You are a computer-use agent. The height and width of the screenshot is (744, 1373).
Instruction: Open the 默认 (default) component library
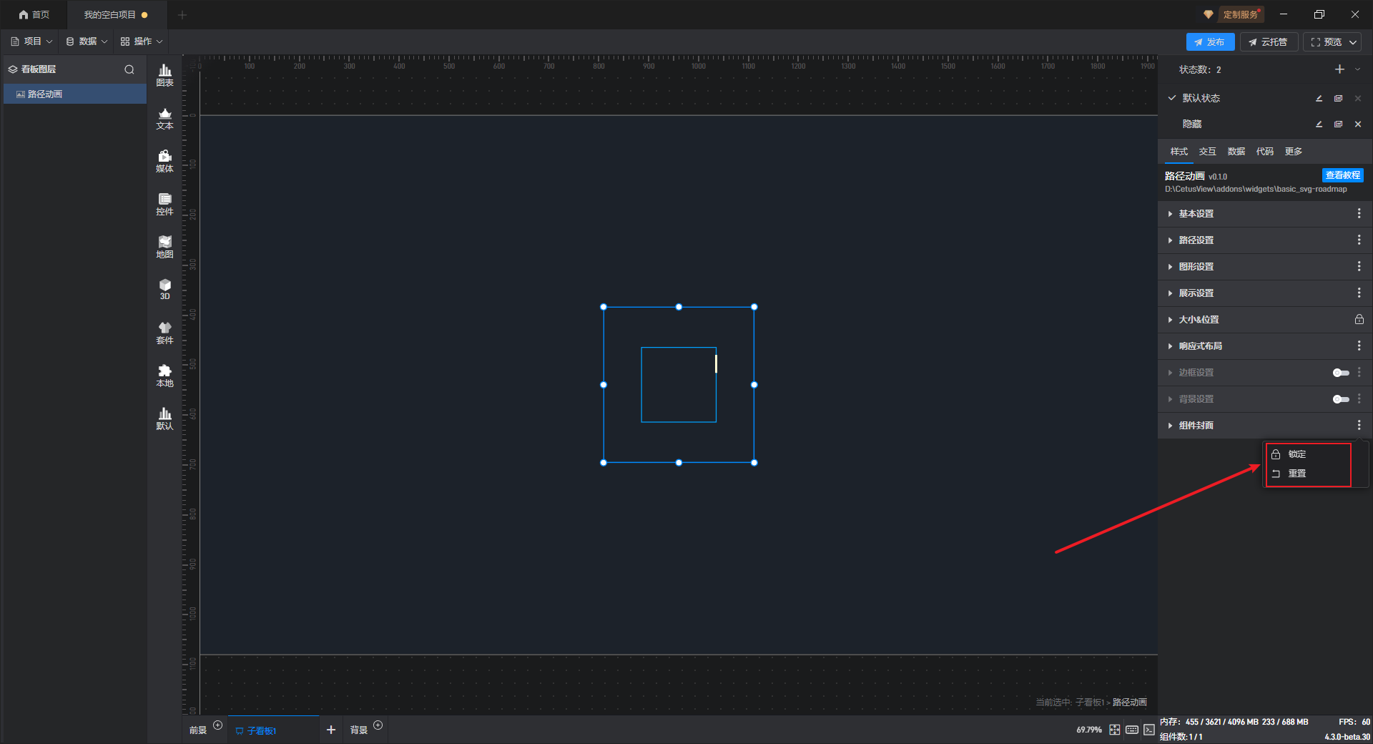coord(164,418)
